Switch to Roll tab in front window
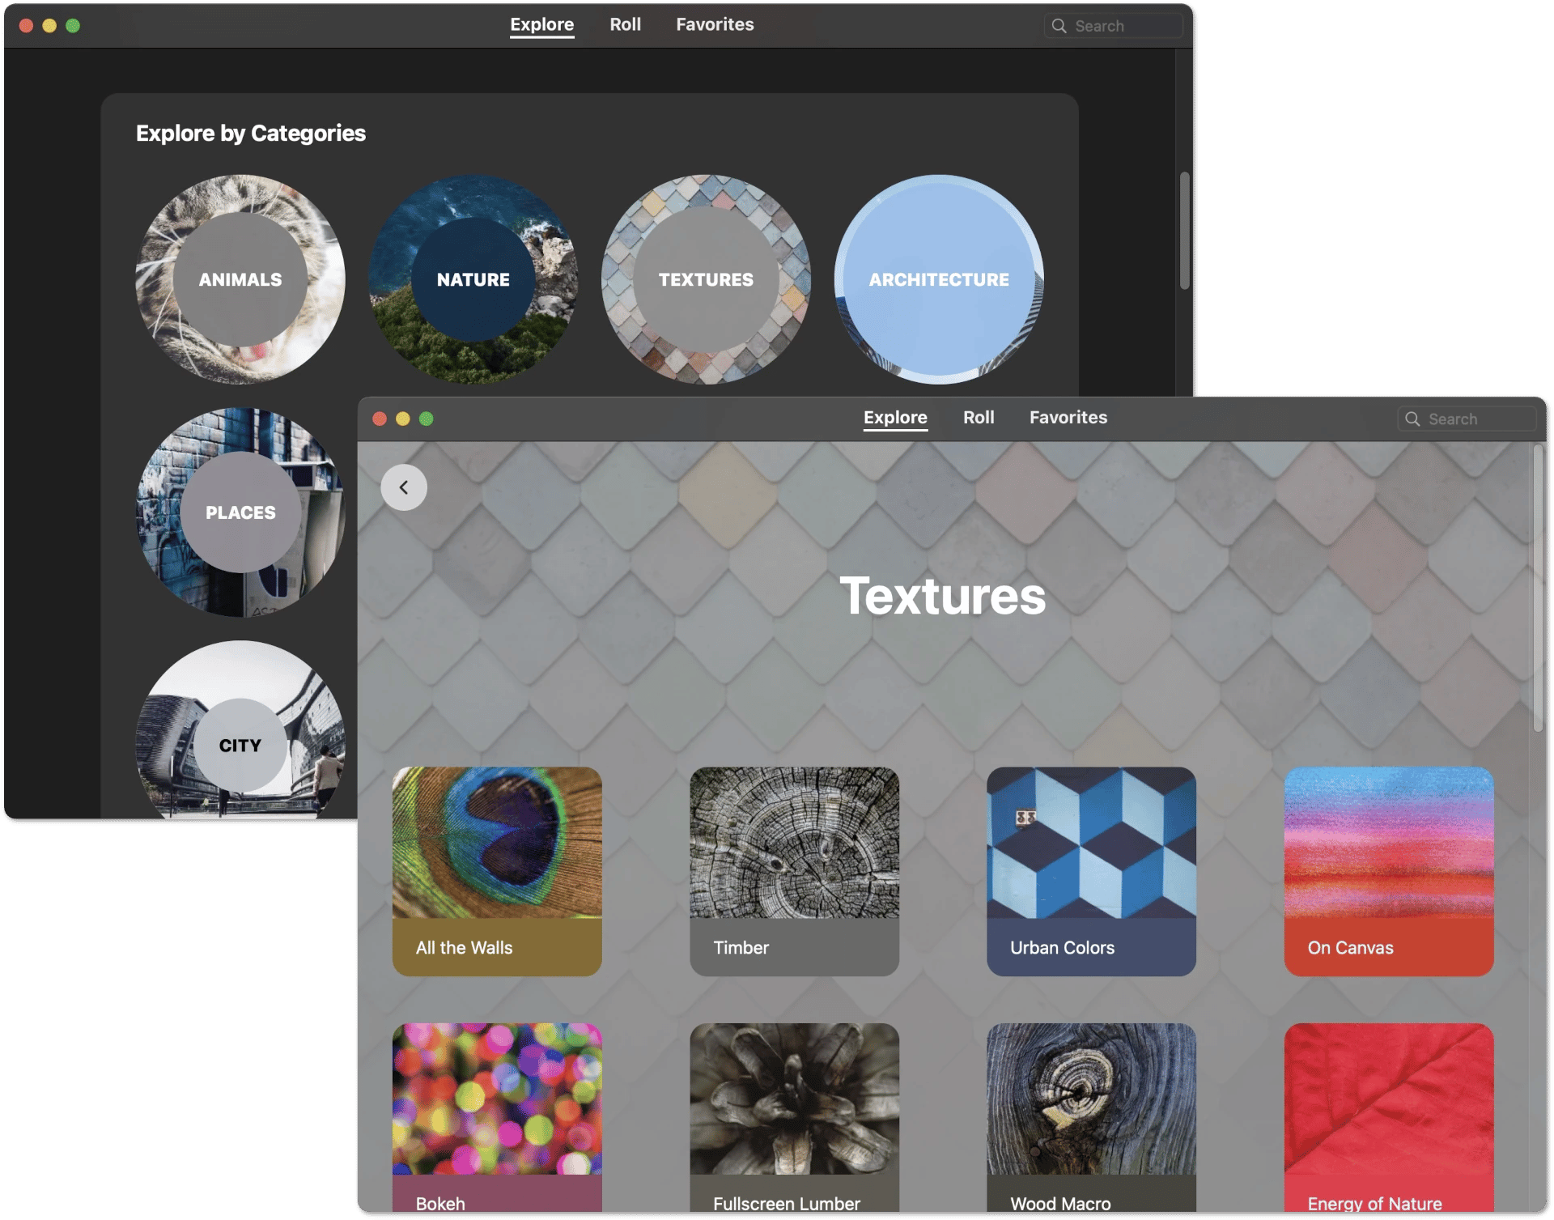The image size is (1554, 1220). pyautogui.click(x=979, y=418)
